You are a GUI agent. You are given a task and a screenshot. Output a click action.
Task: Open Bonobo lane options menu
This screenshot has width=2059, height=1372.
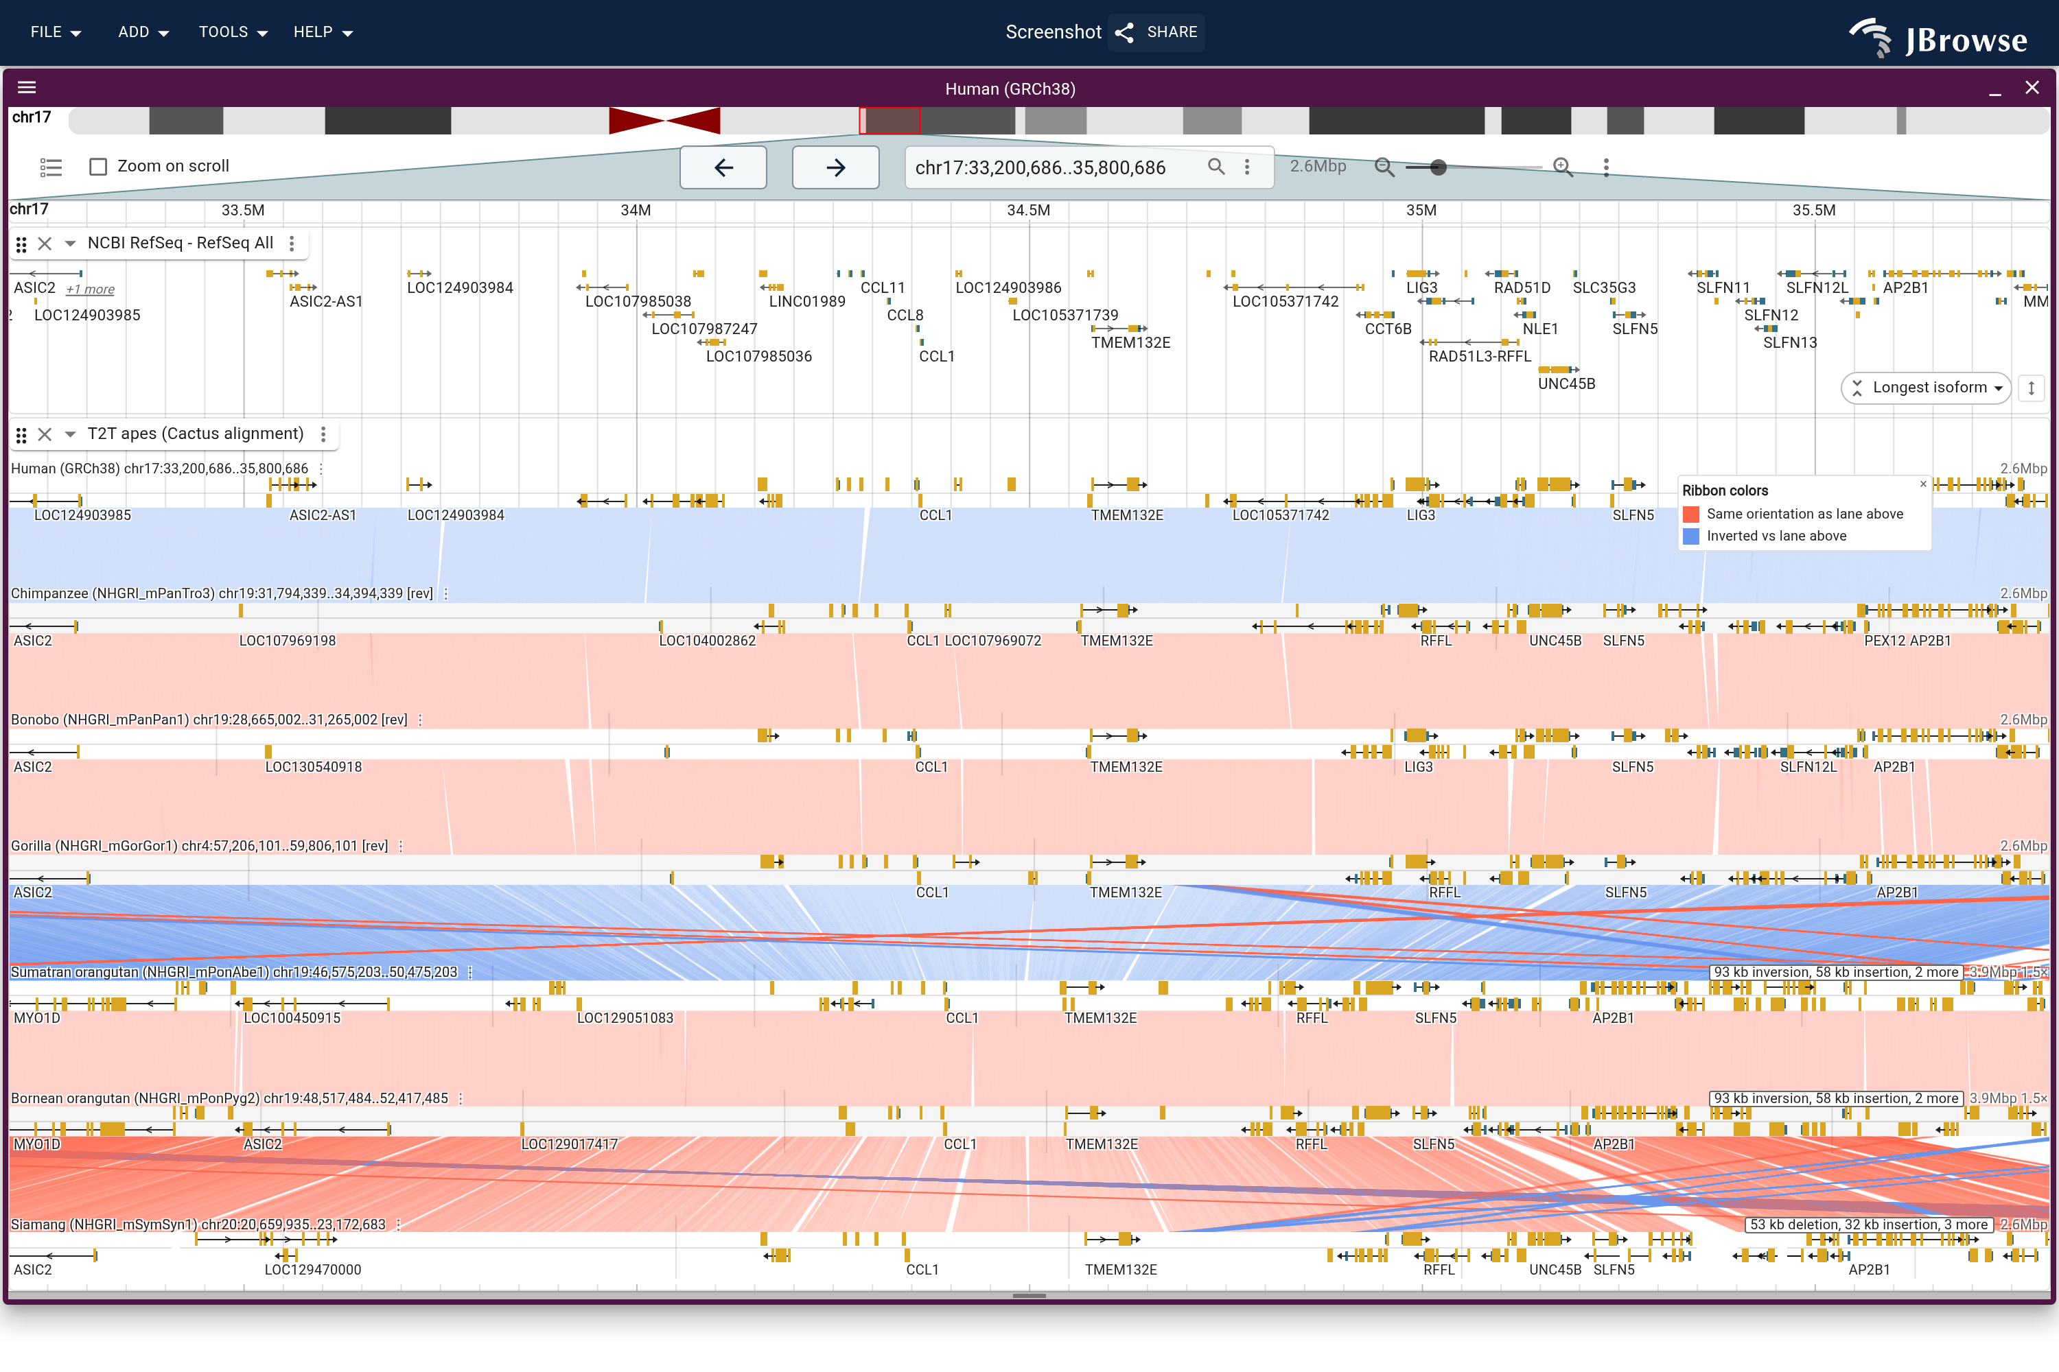pos(421,720)
